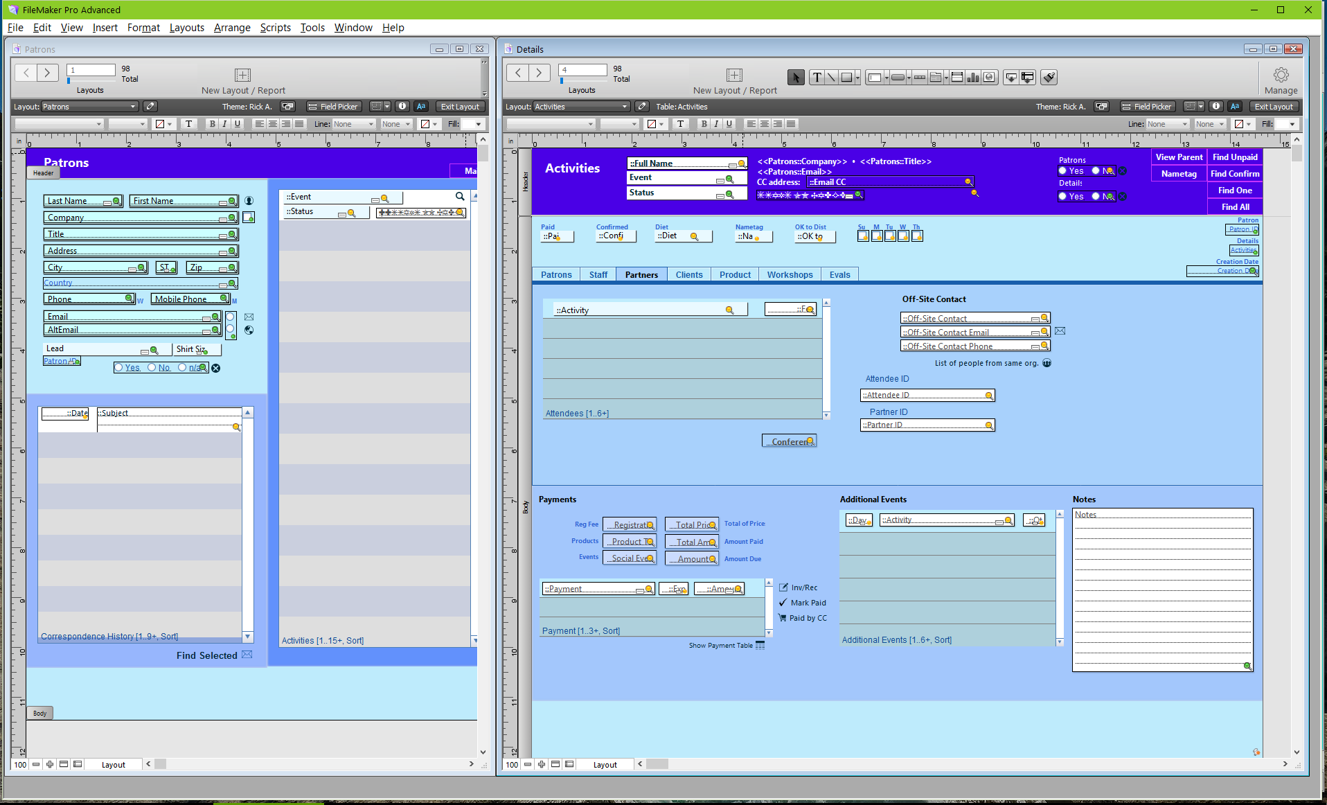The height and width of the screenshot is (805, 1327).
Task: Click the Manage gear icon
Action: click(1281, 75)
